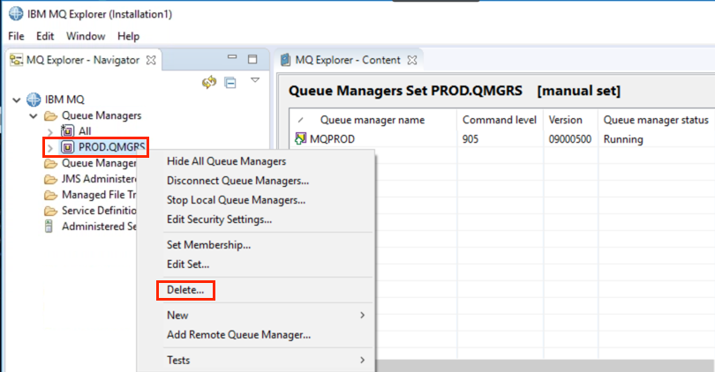Collapse the IBM MQ tree root
The width and height of the screenshot is (715, 372).
17,100
